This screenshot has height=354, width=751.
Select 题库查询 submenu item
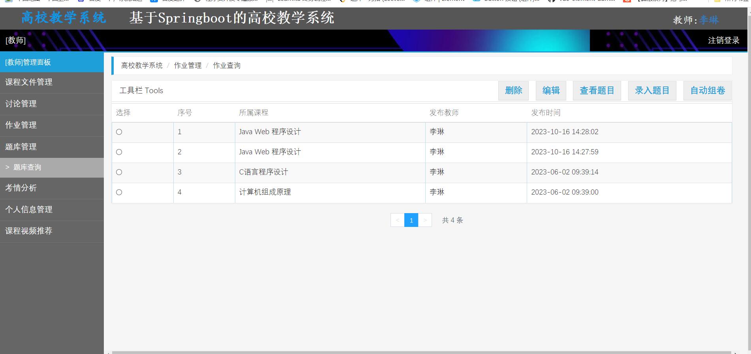click(52, 167)
